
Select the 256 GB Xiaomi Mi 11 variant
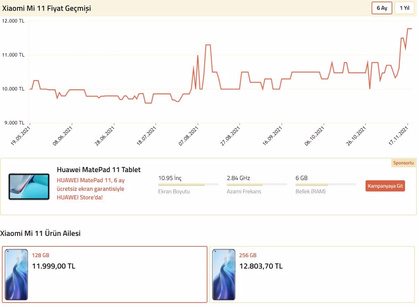tap(312, 274)
